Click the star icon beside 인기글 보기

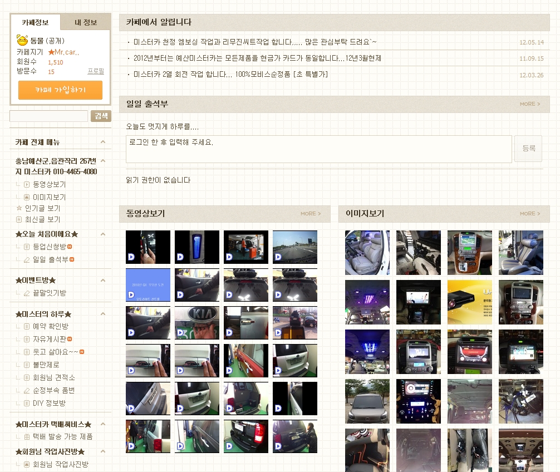pos(19,208)
